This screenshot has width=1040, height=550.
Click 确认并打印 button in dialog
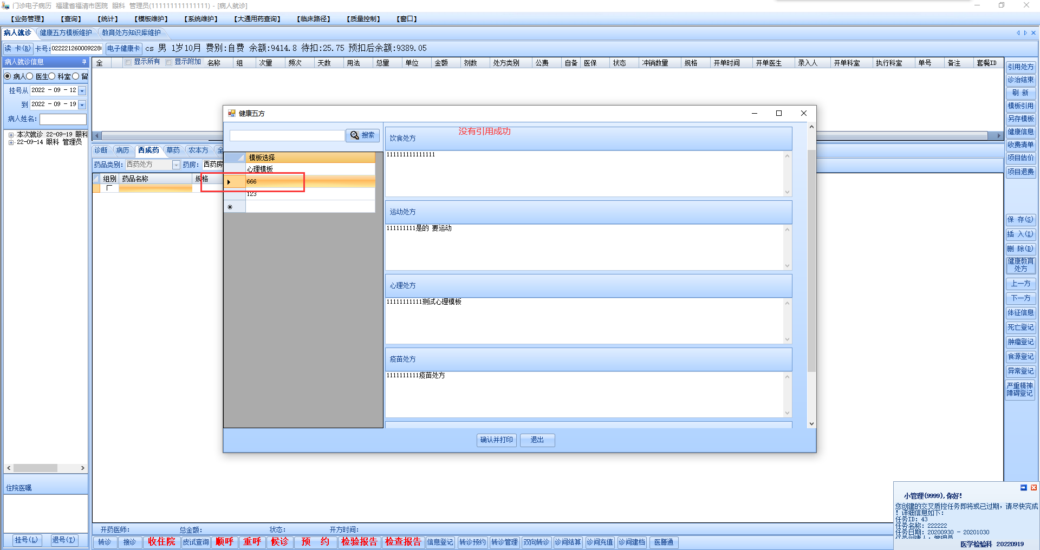496,440
